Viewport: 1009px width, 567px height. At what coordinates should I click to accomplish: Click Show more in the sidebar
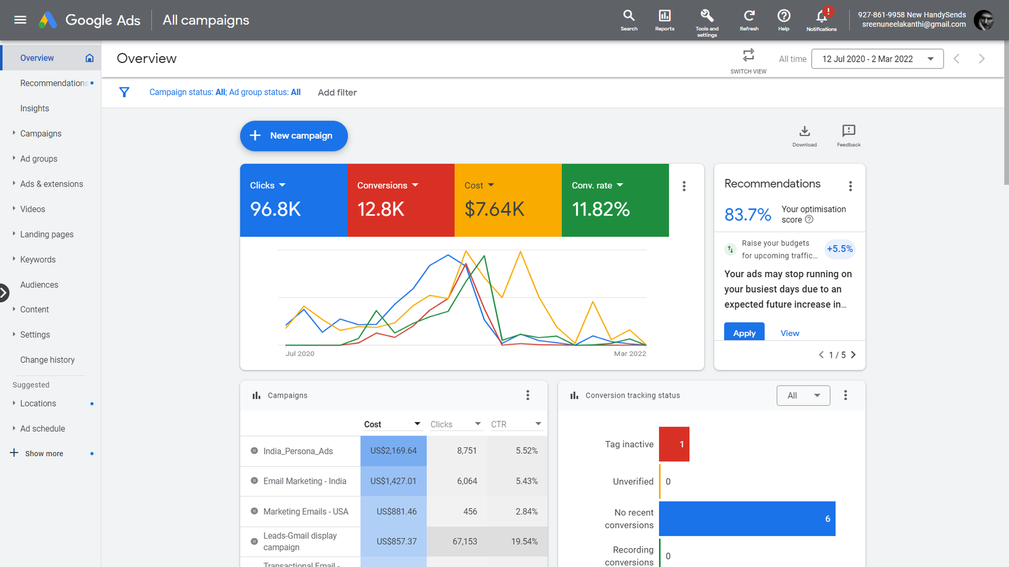(x=44, y=454)
